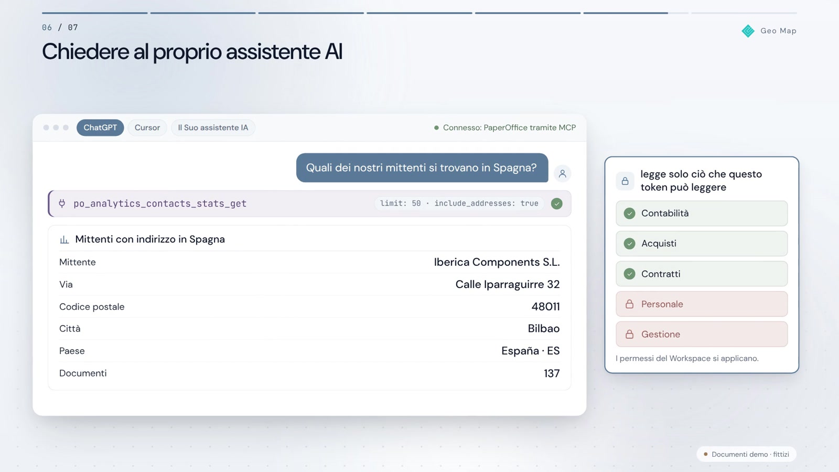This screenshot has width=839, height=472.
Task: Click the Mittenti con indirizzo in Spagna heading
Action: pos(150,239)
